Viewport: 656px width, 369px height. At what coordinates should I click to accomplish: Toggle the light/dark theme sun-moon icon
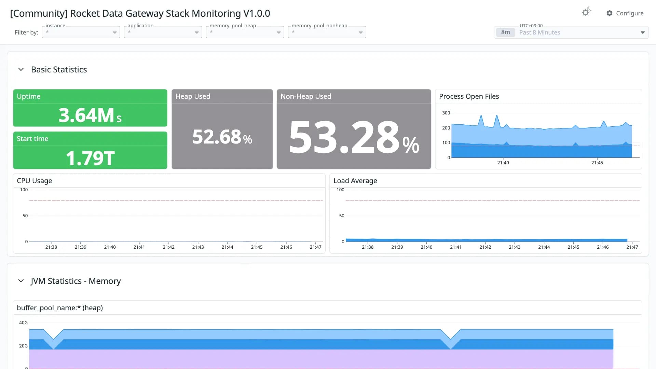coord(586,12)
